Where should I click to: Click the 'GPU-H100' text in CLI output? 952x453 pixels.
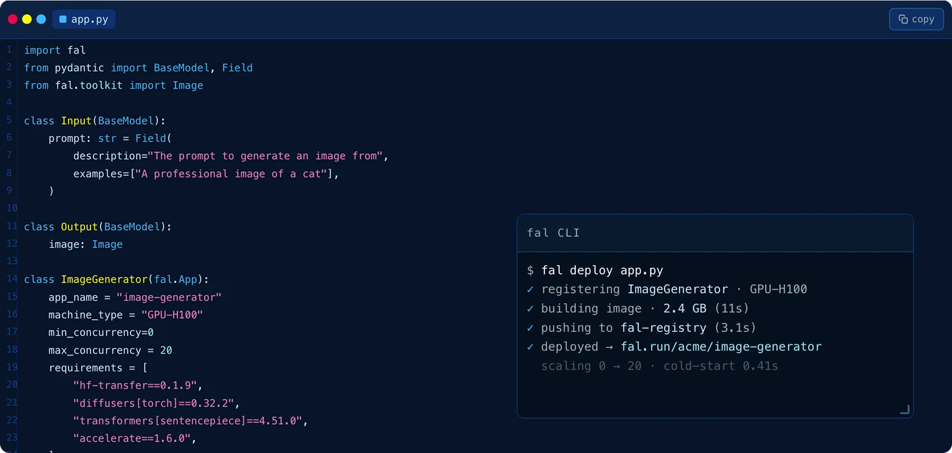778,289
